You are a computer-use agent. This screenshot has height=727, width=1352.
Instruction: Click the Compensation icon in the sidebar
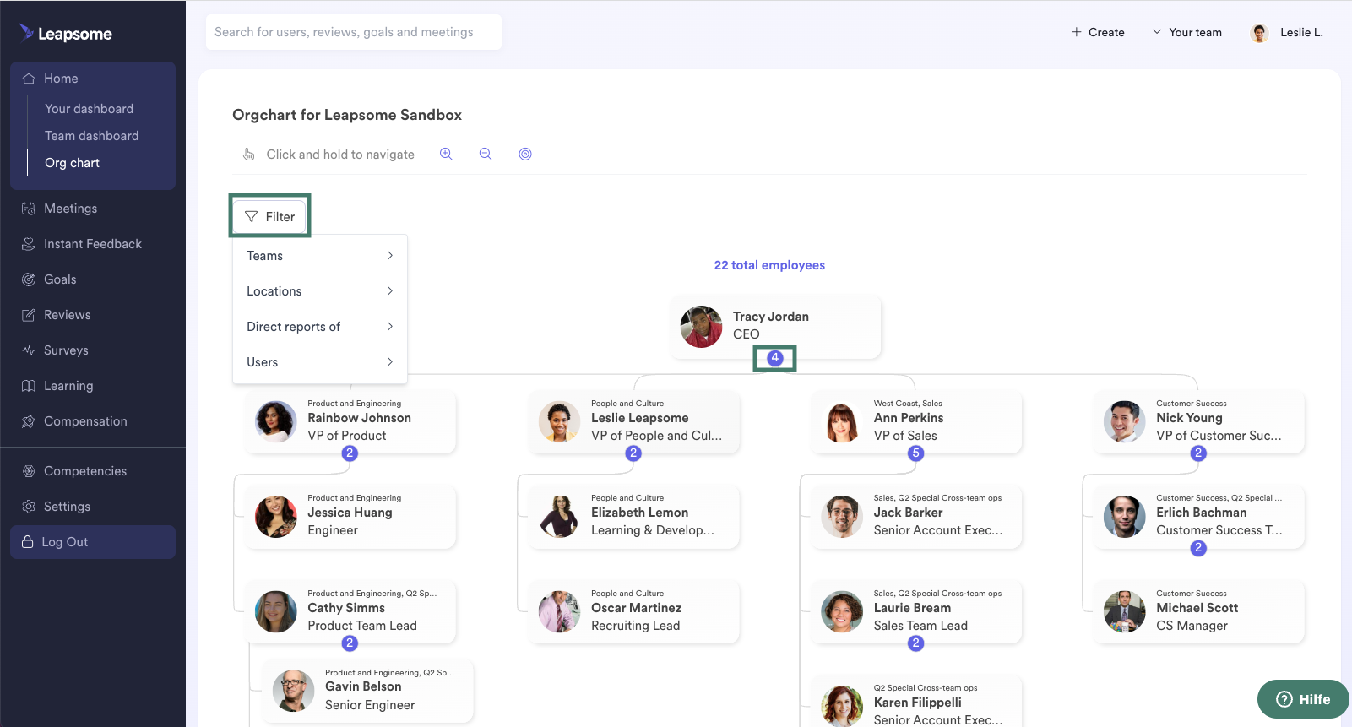(x=29, y=421)
